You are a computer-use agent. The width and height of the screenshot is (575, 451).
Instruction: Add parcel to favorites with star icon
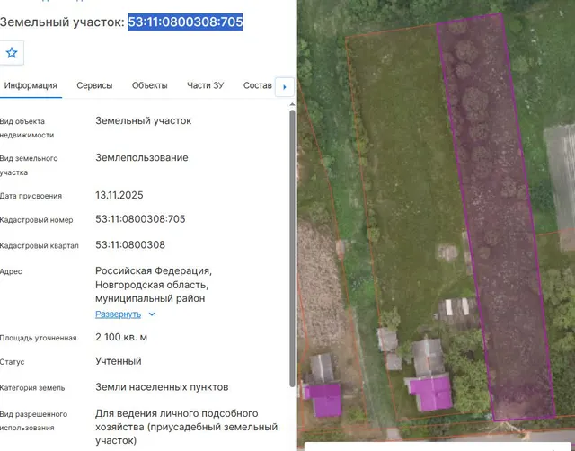12,53
